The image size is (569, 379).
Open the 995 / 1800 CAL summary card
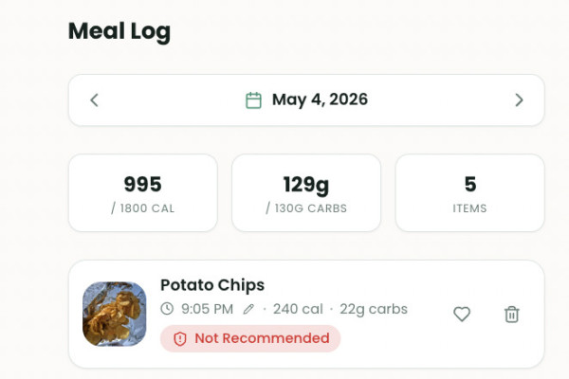click(143, 193)
